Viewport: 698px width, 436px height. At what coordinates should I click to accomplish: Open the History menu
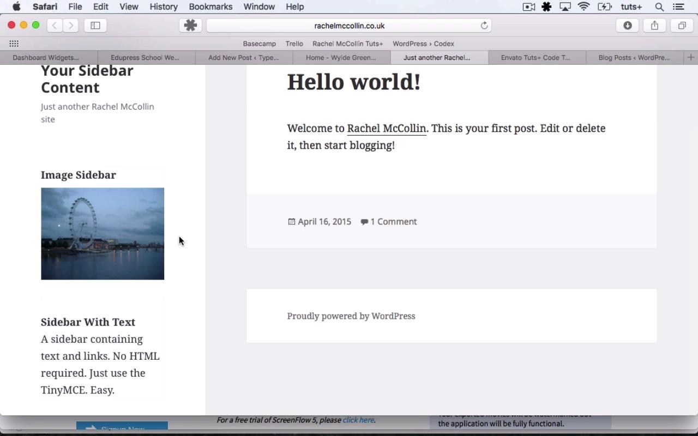pos(164,7)
